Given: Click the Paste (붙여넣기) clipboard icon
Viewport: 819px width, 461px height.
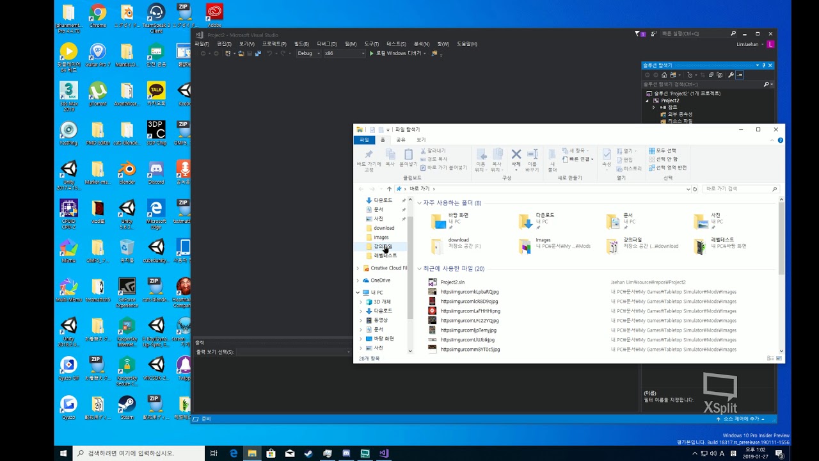Looking at the screenshot, I should [x=408, y=154].
